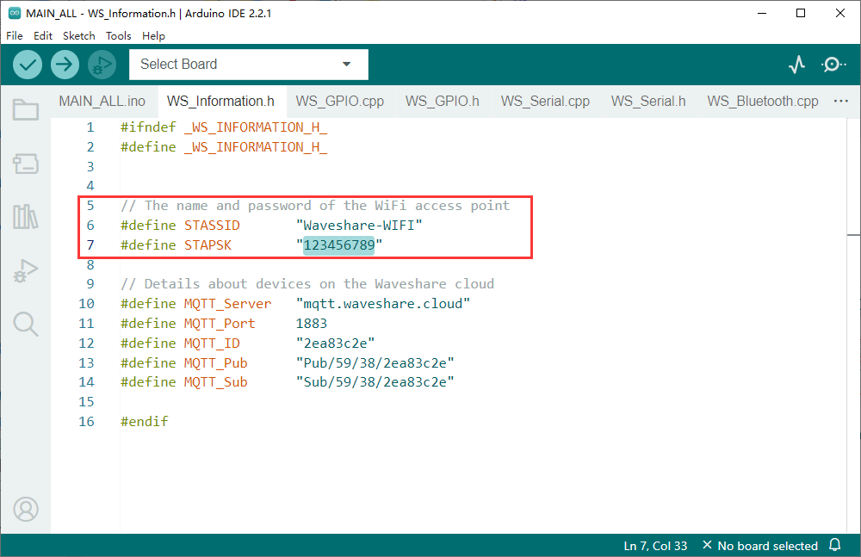Open the Serial Monitor
This screenshot has height=557, width=861.
click(833, 65)
